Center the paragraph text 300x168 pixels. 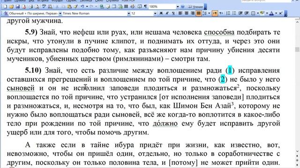[x=187, y=13]
